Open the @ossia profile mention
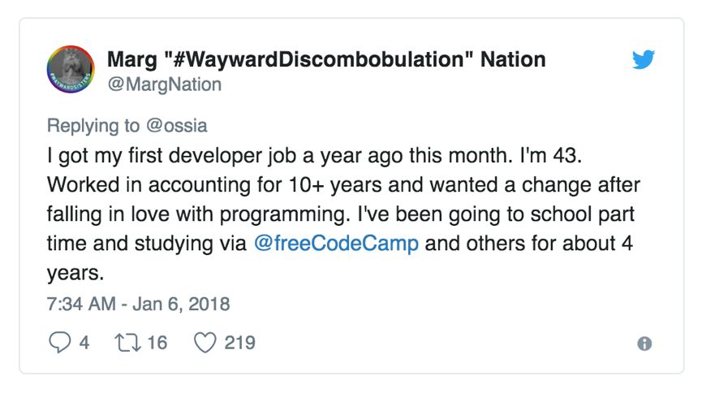 click(x=177, y=126)
